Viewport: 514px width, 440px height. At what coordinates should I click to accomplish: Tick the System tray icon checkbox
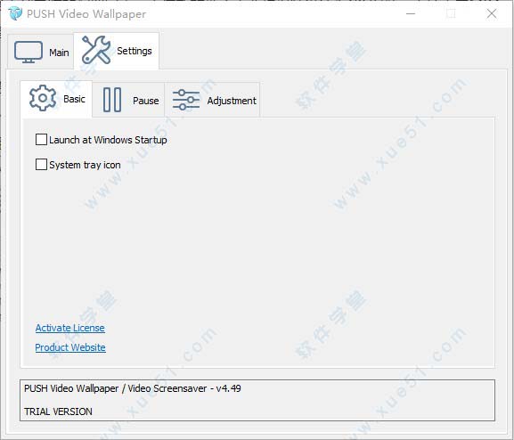pyautogui.click(x=41, y=164)
